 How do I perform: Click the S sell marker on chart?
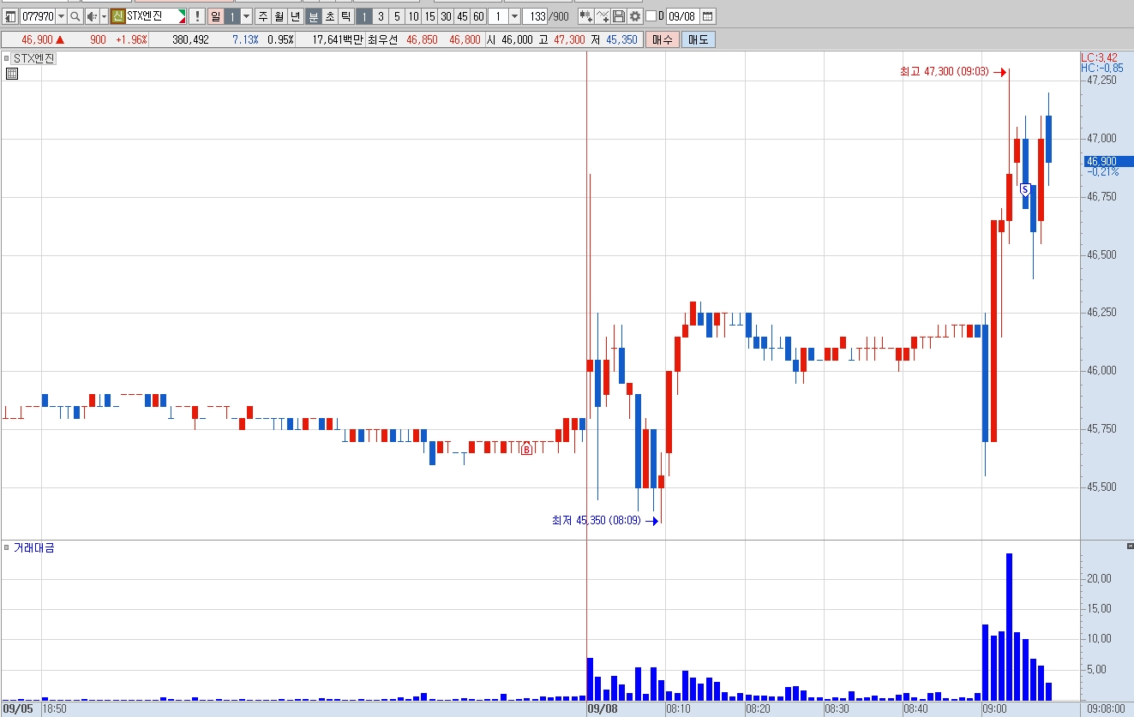1025,189
